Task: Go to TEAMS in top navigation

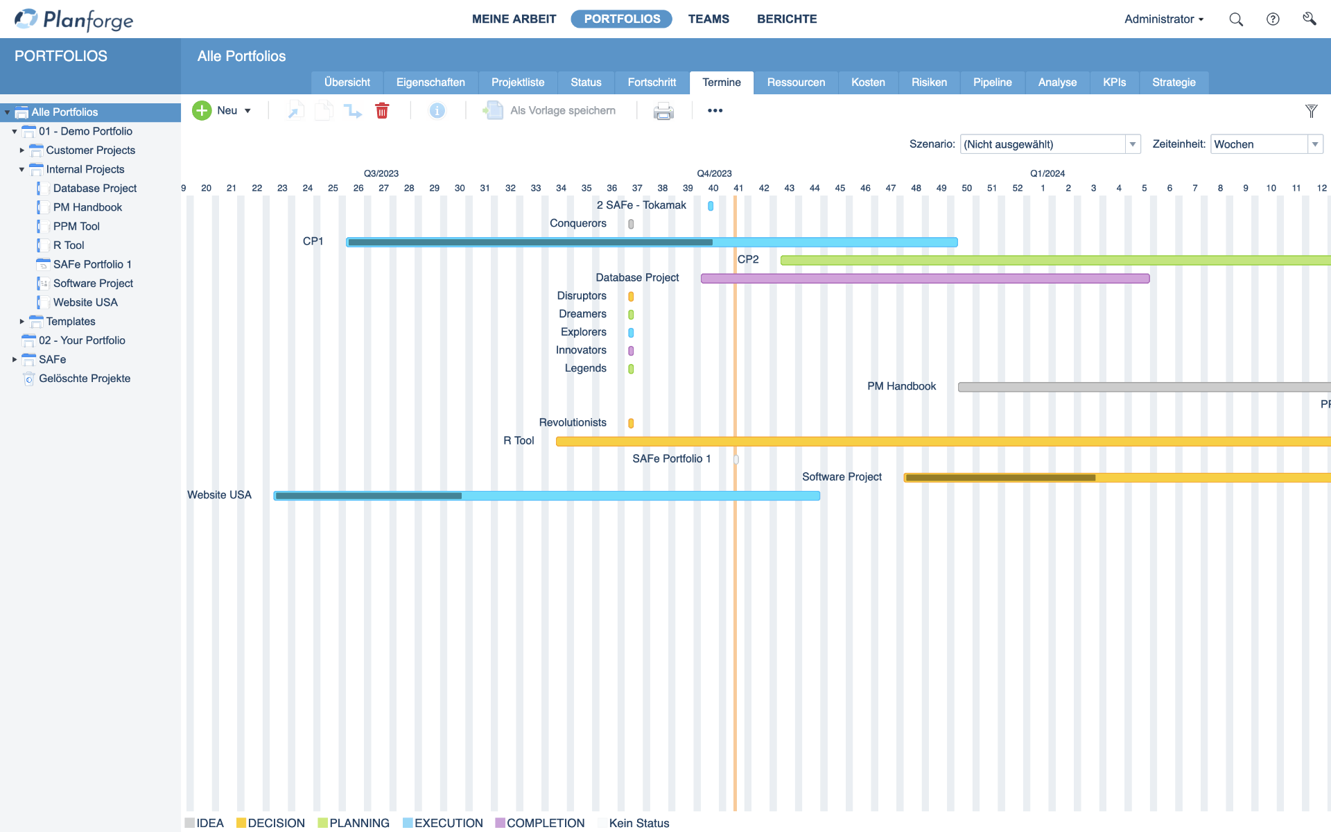Action: tap(708, 19)
